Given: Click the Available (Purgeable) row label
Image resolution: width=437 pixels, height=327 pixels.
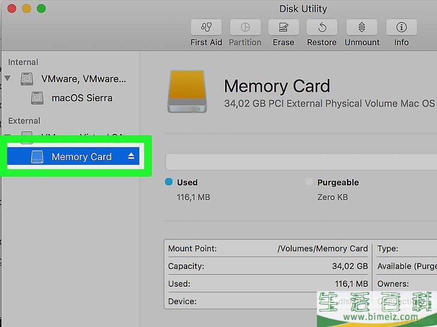Looking at the screenshot, I should 407,267.
